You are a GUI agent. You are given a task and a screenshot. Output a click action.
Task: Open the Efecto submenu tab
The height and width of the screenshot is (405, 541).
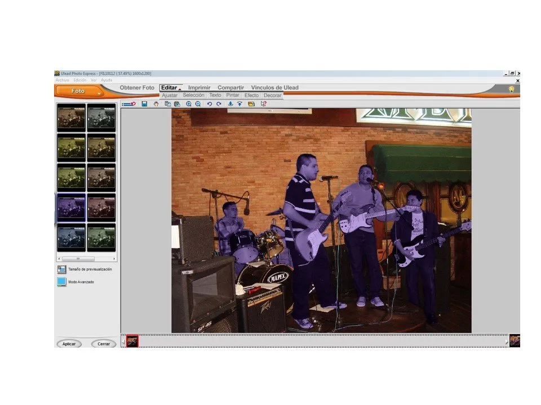click(x=251, y=96)
